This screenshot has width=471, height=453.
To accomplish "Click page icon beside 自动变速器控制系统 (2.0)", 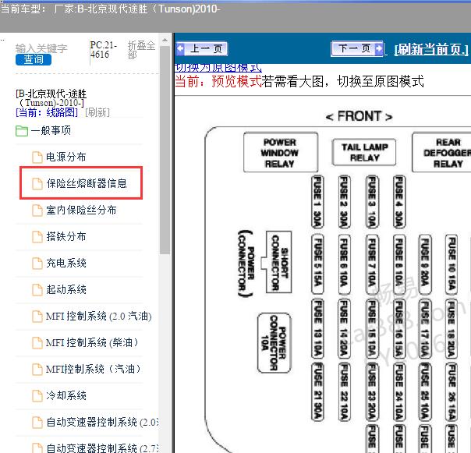I will click(37, 423).
